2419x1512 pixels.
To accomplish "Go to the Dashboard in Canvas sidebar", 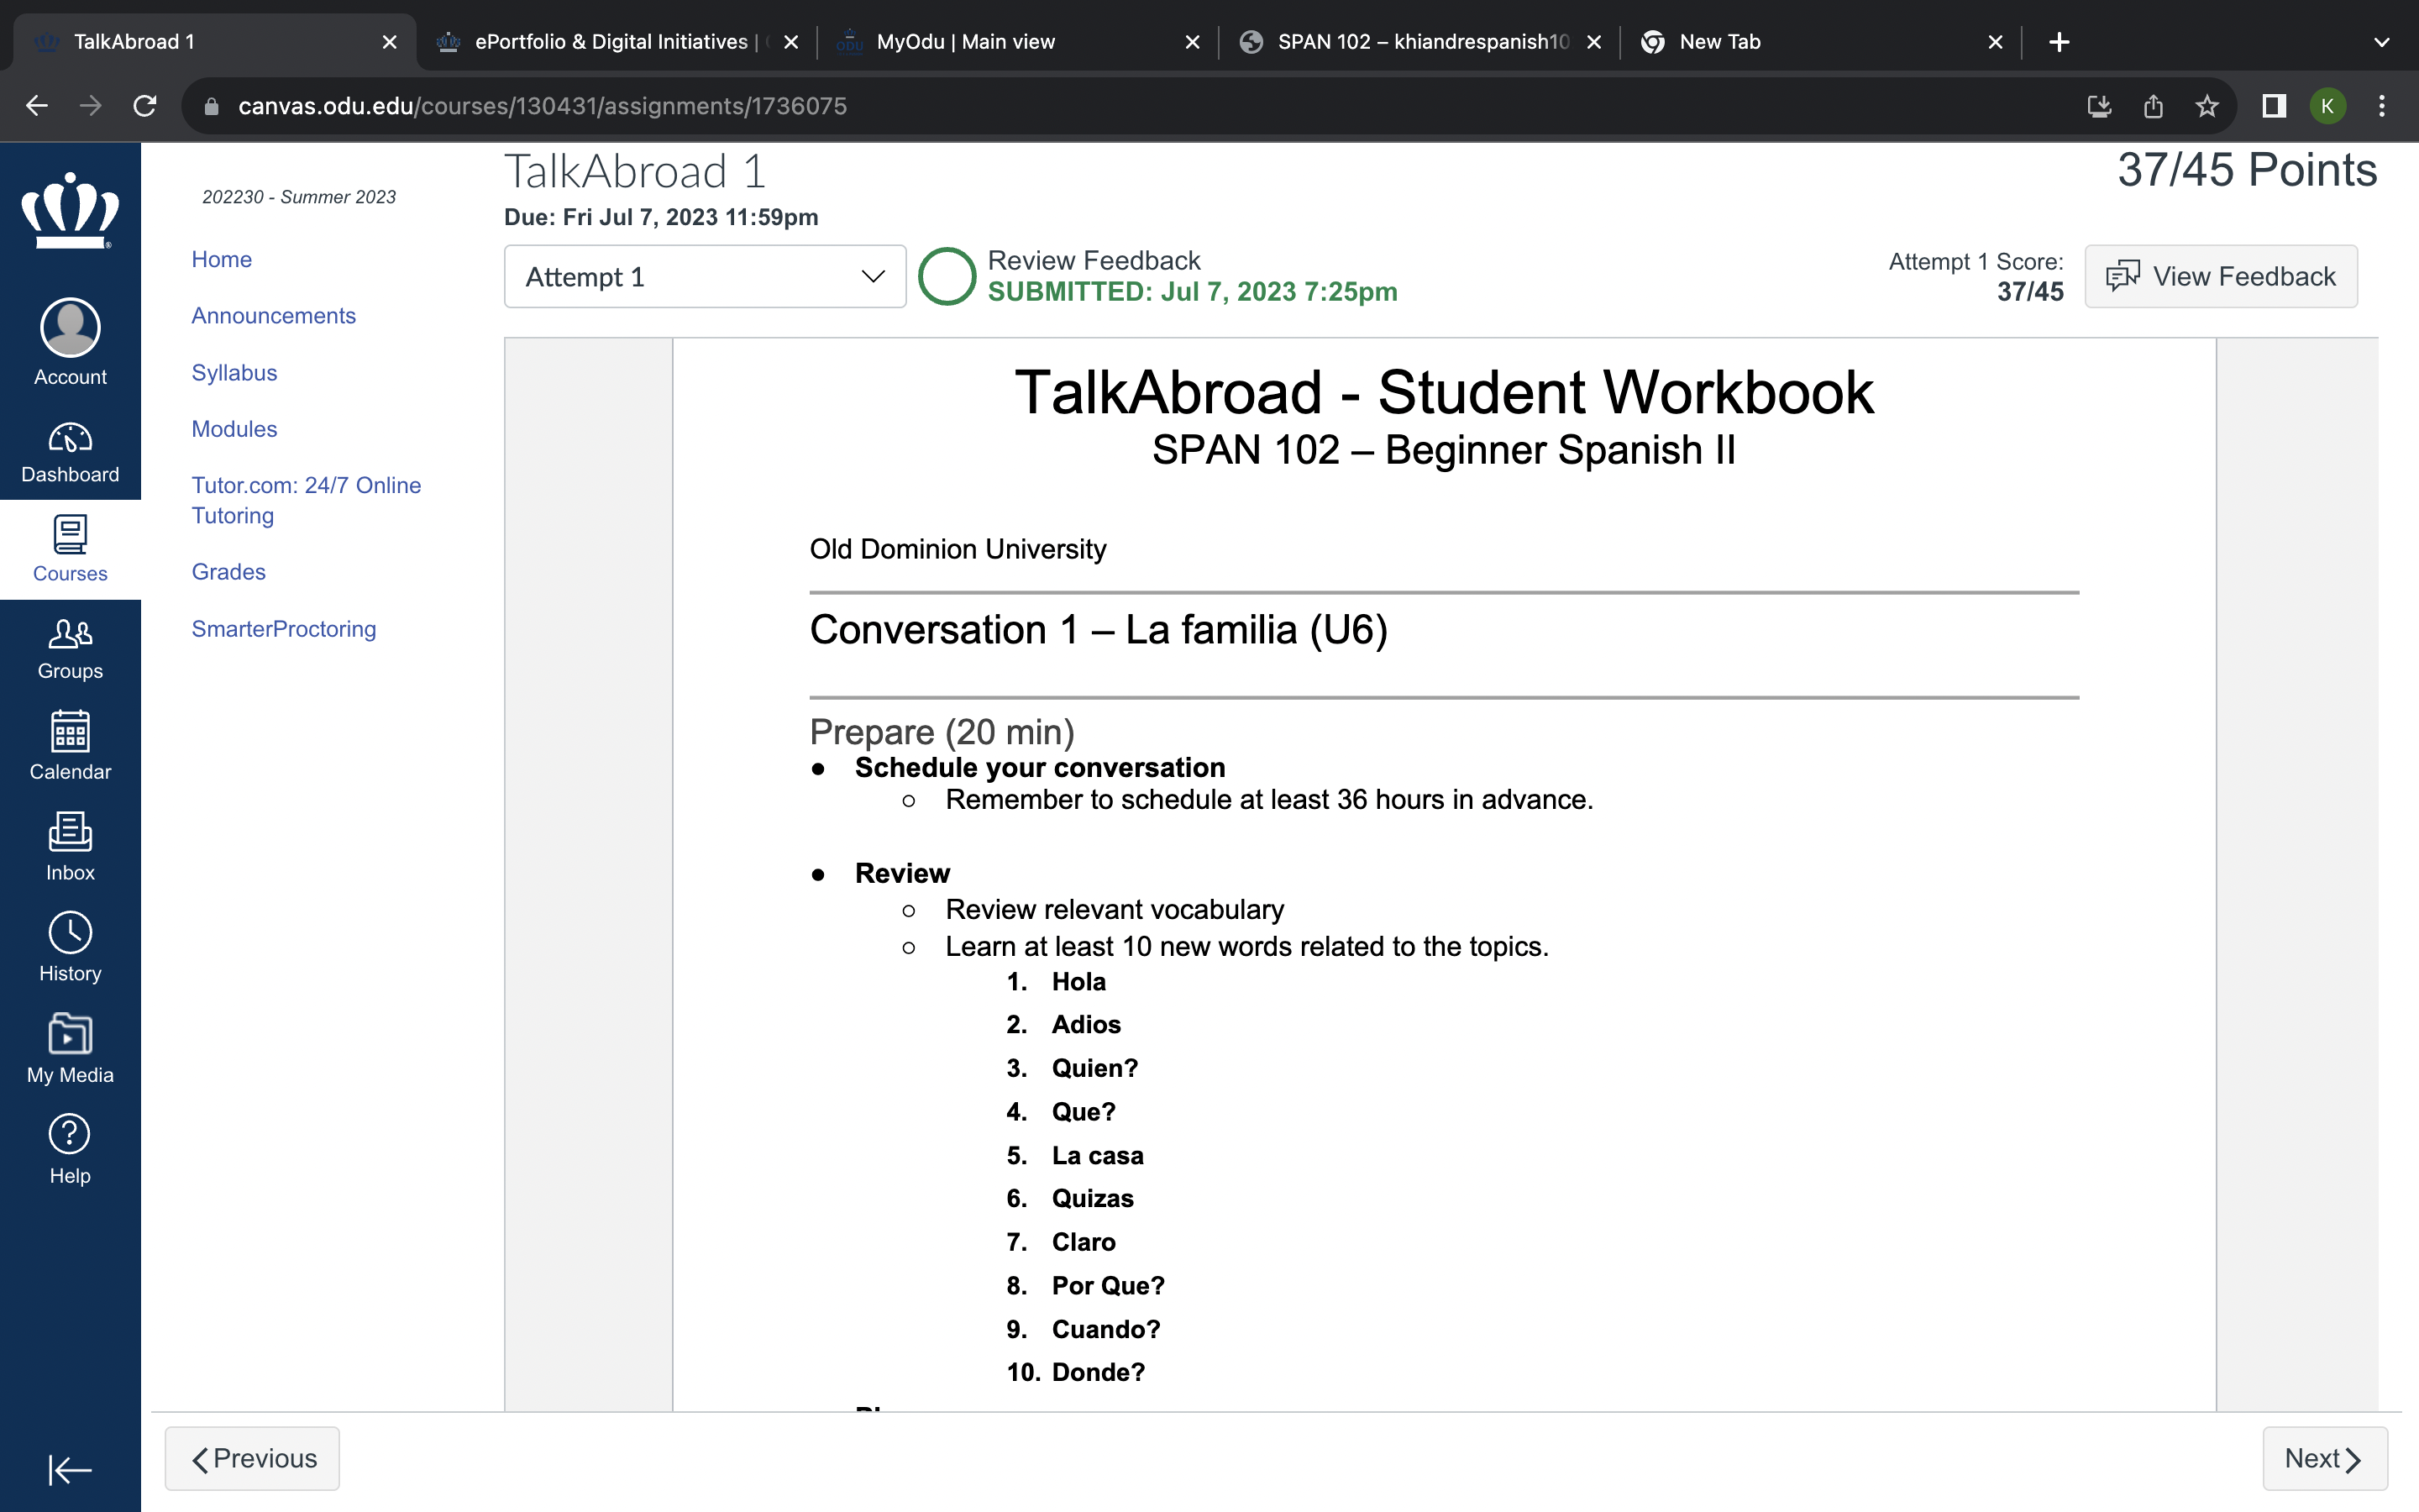I will (70, 453).
